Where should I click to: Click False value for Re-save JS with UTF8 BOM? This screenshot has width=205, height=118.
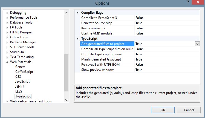point(139,65)
